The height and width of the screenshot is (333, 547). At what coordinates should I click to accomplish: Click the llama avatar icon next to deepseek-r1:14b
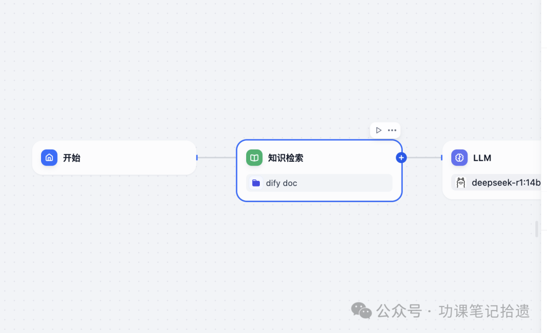tap(460, 182)
